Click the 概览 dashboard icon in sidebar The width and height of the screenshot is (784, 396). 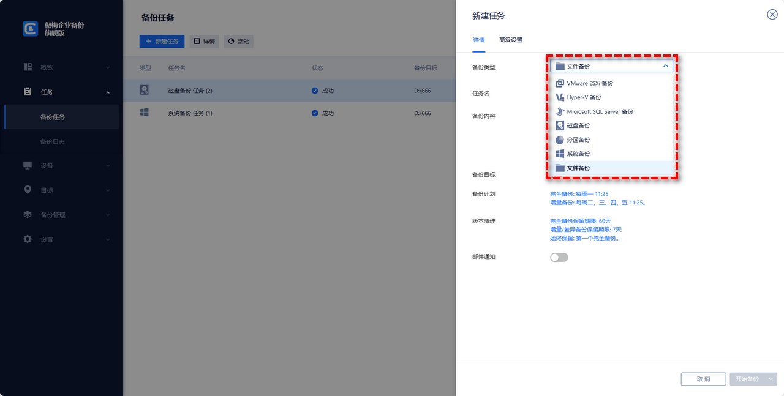pos(28,67)
